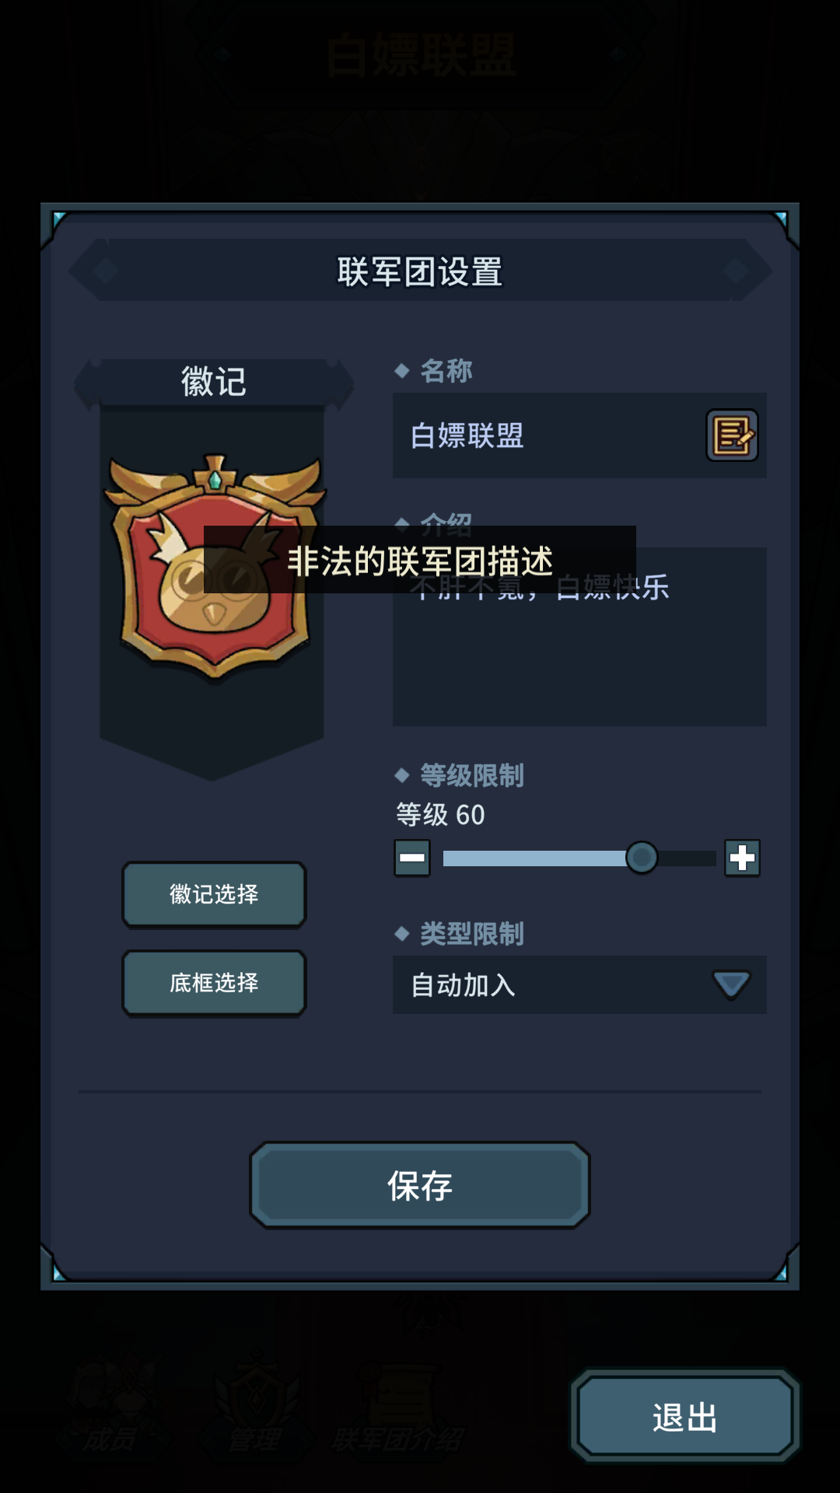Image resolution: width=840 pixels, height=1493 pixels.
Task: Select the owl emblem badge
Action: click(x=215, y=566)
